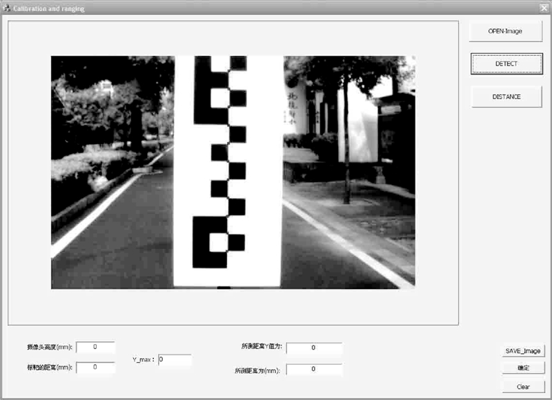Image resolution: width=552 pixels, height=400 pixels.
Task: Save the result using SAVE_Image
Action: coord(522,351)
